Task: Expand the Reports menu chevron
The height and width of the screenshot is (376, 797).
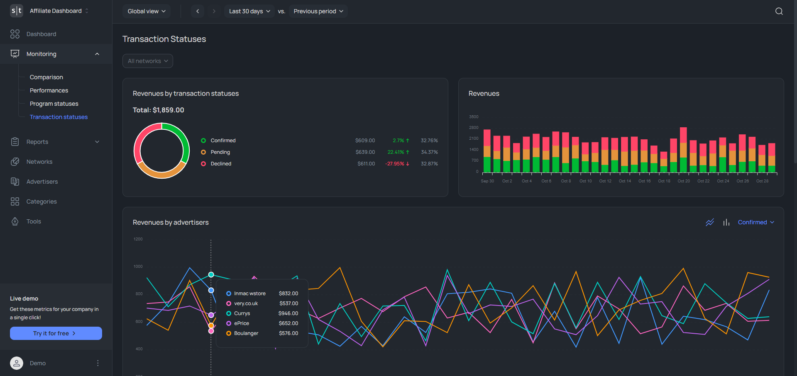Action: 97,142
